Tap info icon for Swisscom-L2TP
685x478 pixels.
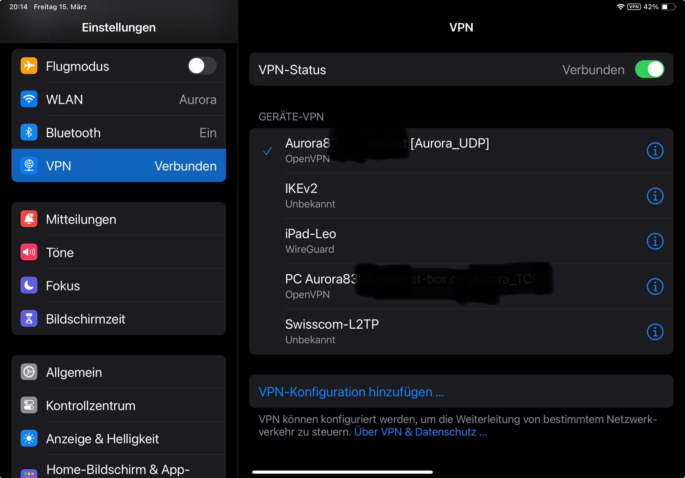tap(655, 332)
